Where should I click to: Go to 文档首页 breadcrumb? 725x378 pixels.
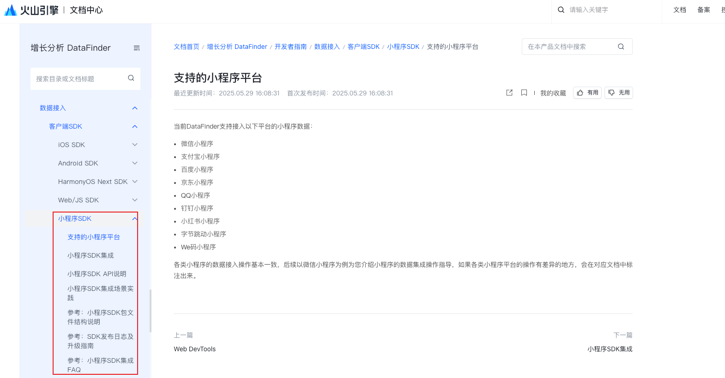tap(187, 47)
